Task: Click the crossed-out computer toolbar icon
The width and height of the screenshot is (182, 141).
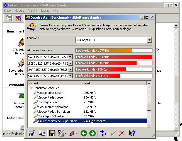Action: (18, 18)
